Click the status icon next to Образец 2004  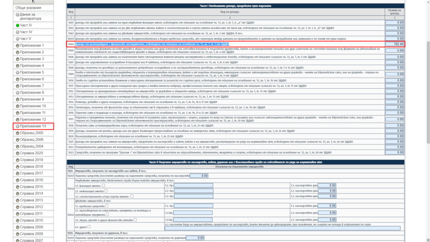pyautogui.click(x=18, y=146)
